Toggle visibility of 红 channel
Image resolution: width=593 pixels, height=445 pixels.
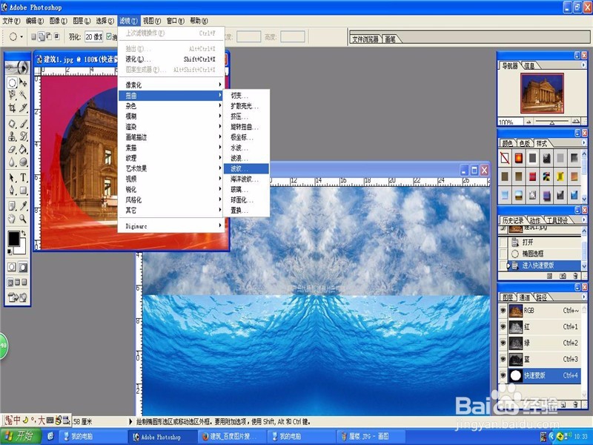[503, 326]
